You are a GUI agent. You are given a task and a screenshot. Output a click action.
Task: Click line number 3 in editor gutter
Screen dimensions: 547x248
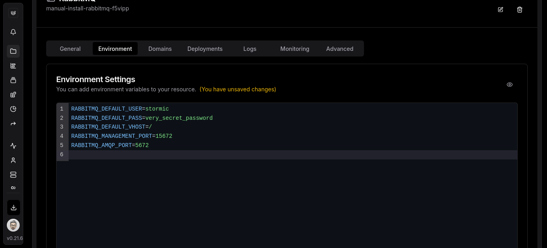click(62, 127)
